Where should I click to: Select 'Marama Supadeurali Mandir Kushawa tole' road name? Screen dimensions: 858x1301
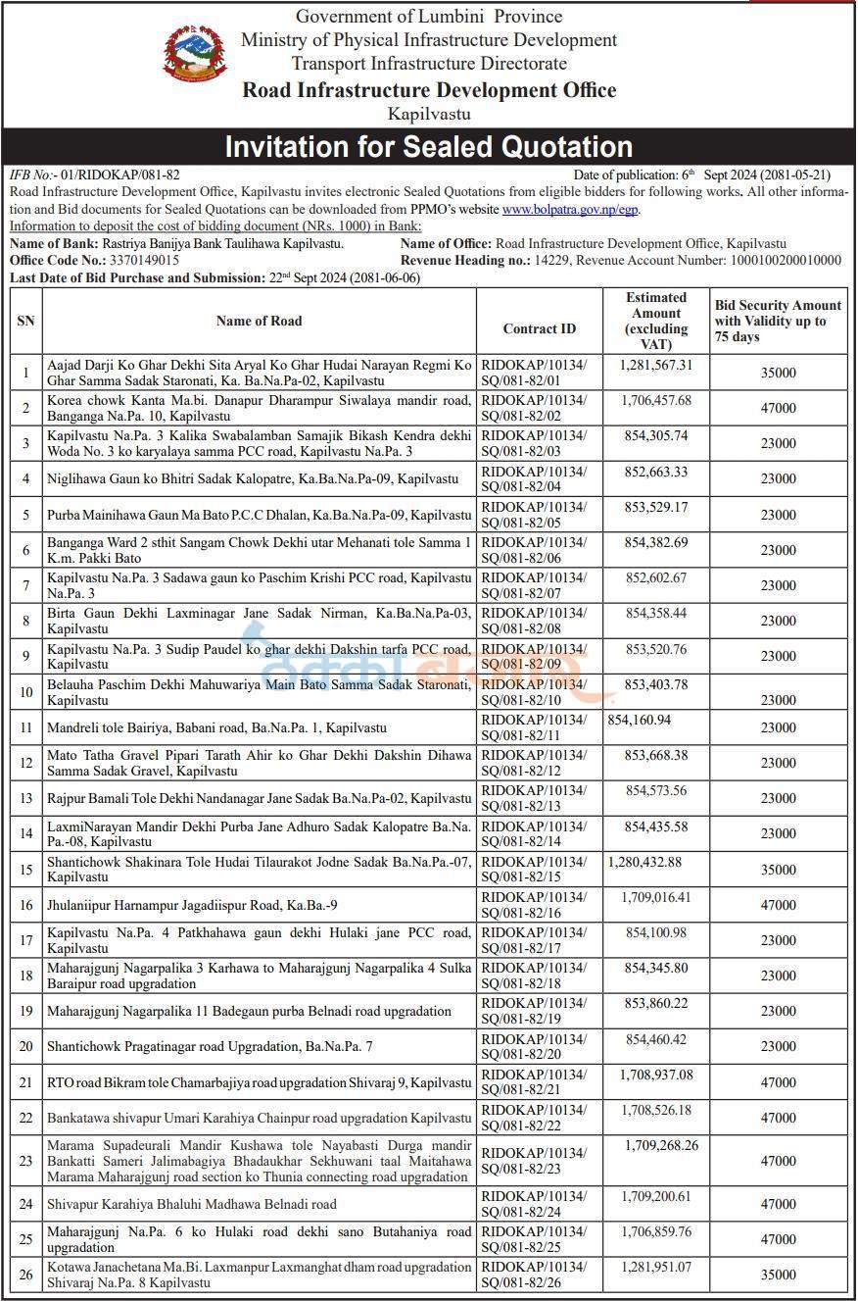click(x=260, y=1160)
